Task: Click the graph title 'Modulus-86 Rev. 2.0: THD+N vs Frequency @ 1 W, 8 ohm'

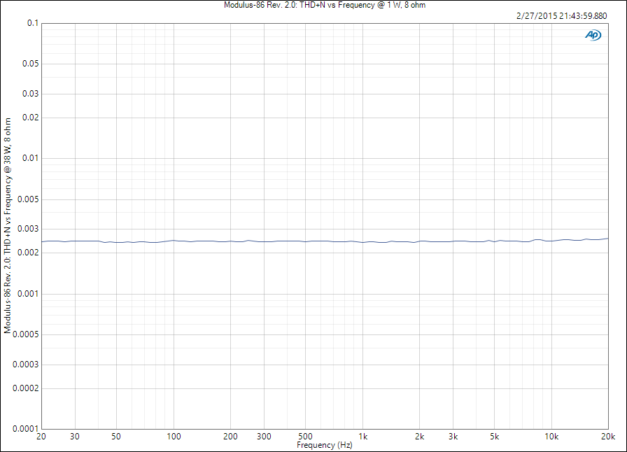Action: pyautogui.click(x=325, y=5)
